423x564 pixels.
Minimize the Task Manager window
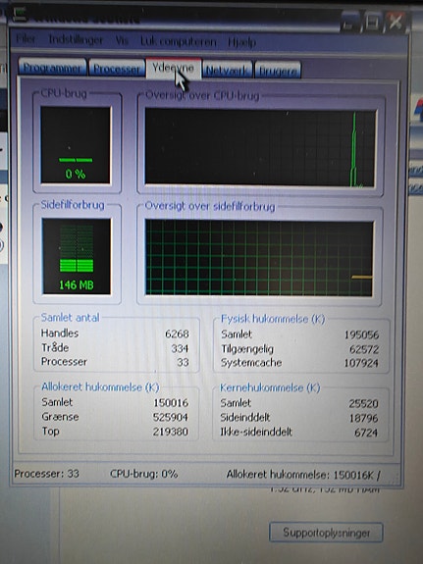tap(349, 23)
